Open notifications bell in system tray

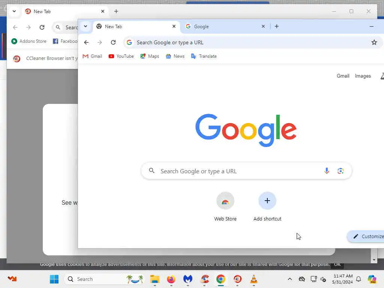pyautogui.click(x=358, y=279)
